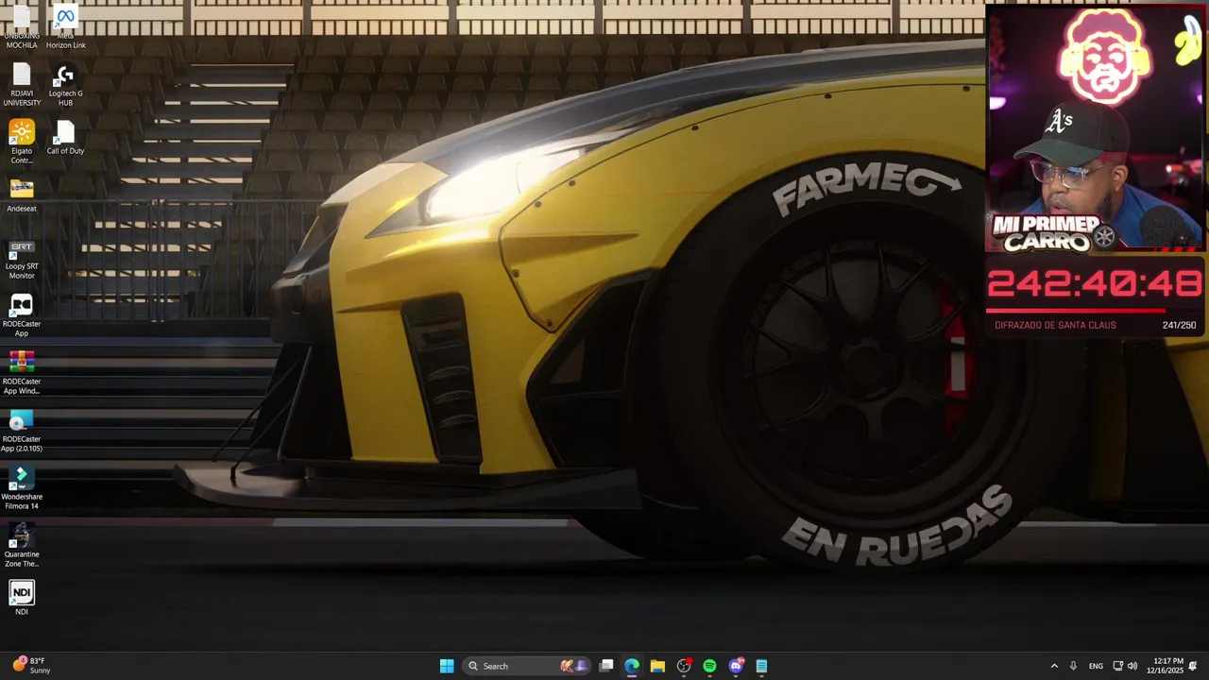
Task: Open the Notepad taskbar icon
Action: (x=761, y=666)
